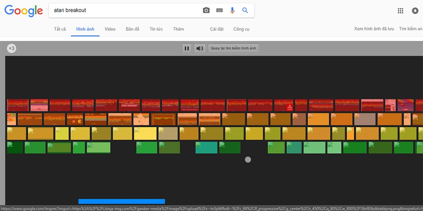The height and width of the screenshot is (211, 423).
Task: Open the Google apps grid
Action: click(x=401, y=11)
